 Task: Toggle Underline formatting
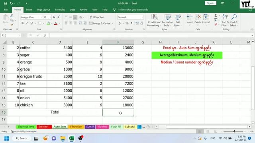(x=31, y=23)
